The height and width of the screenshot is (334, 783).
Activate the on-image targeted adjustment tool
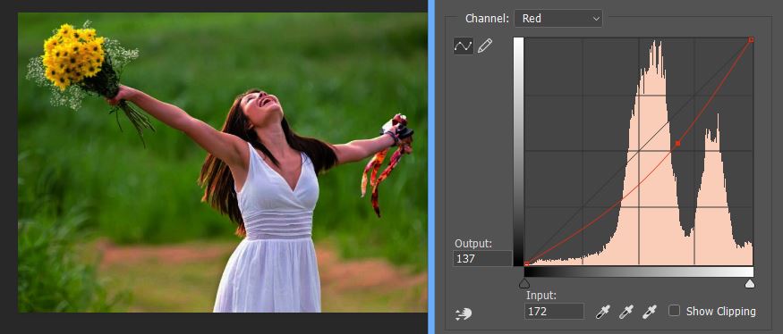[x=464, y=314]
